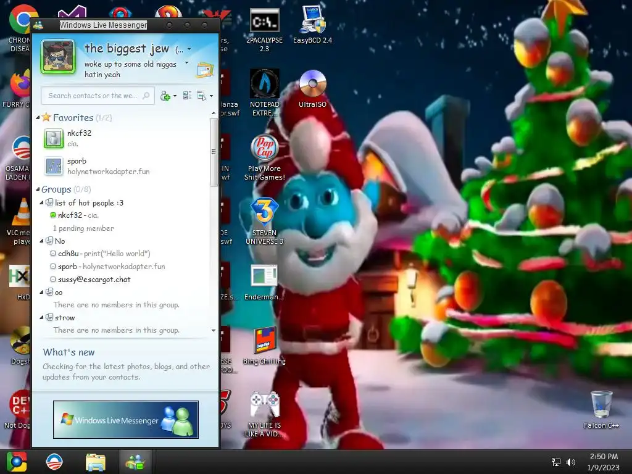
Task: Click the Messenger icon in the taskbar
Action: click(x=135, y=462)
